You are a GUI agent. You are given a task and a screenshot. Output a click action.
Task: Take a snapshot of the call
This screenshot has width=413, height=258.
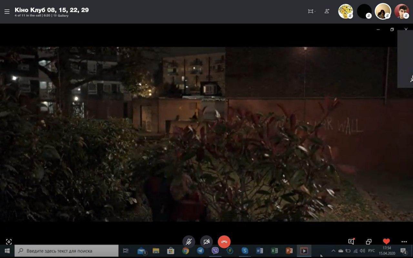[x=9, y=242]
